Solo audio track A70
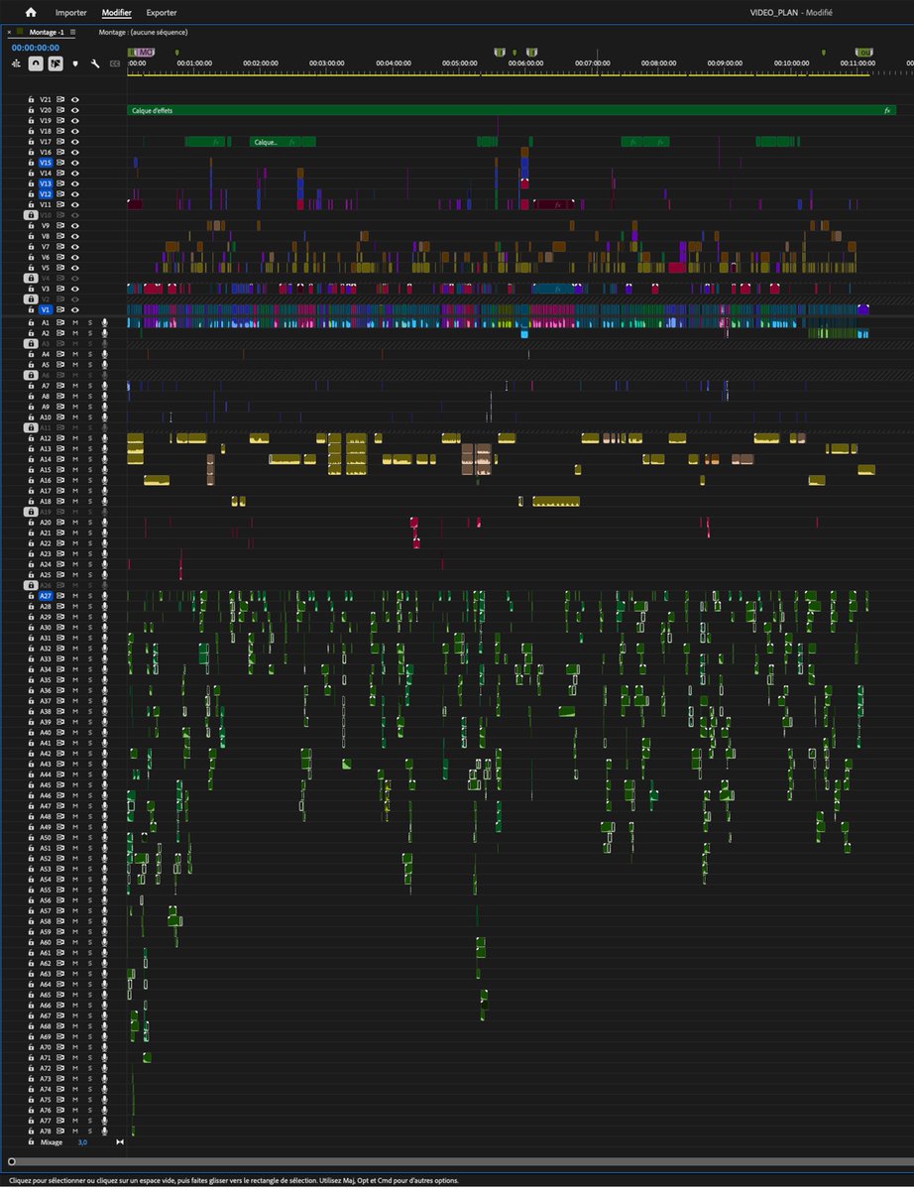The height and width of the screenshot is (1190, 914). (89, 1047)
